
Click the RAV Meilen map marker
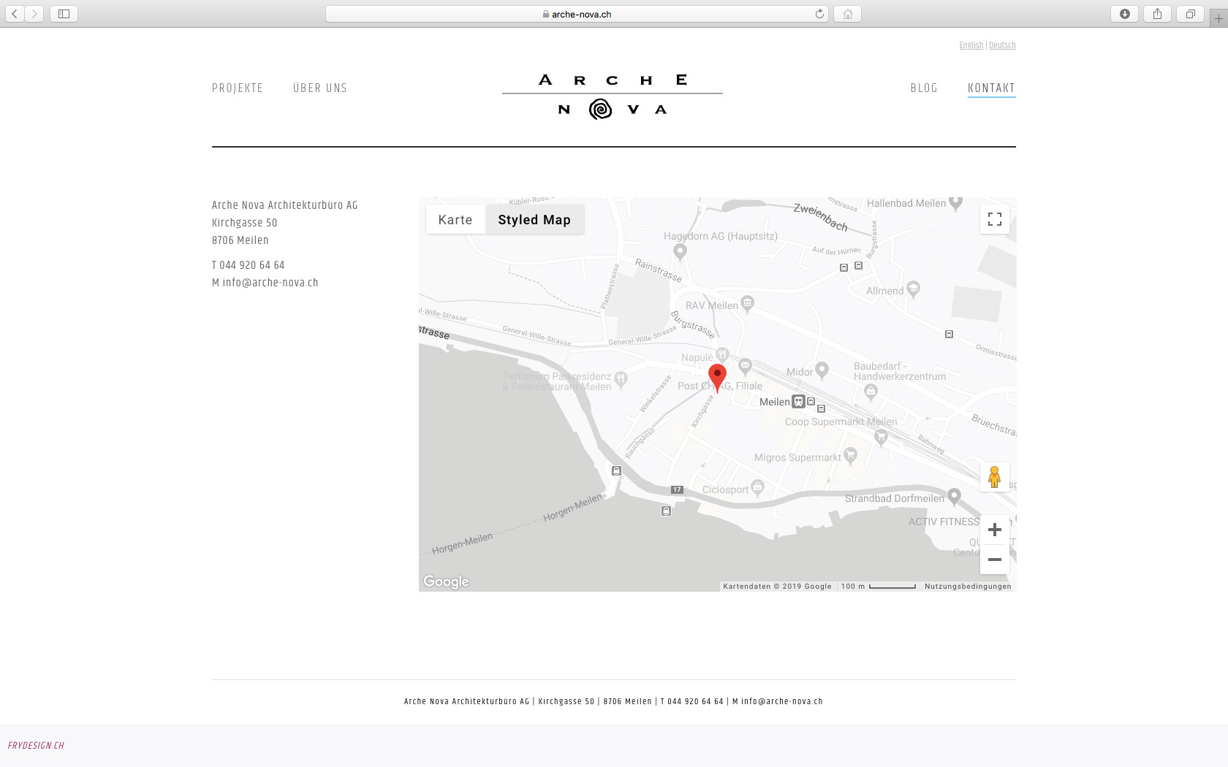click(x=747, y=302)
